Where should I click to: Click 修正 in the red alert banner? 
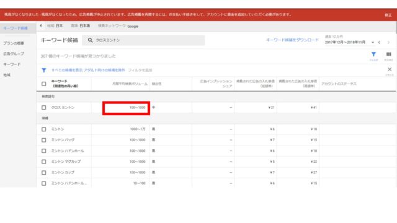click(388, 15)
